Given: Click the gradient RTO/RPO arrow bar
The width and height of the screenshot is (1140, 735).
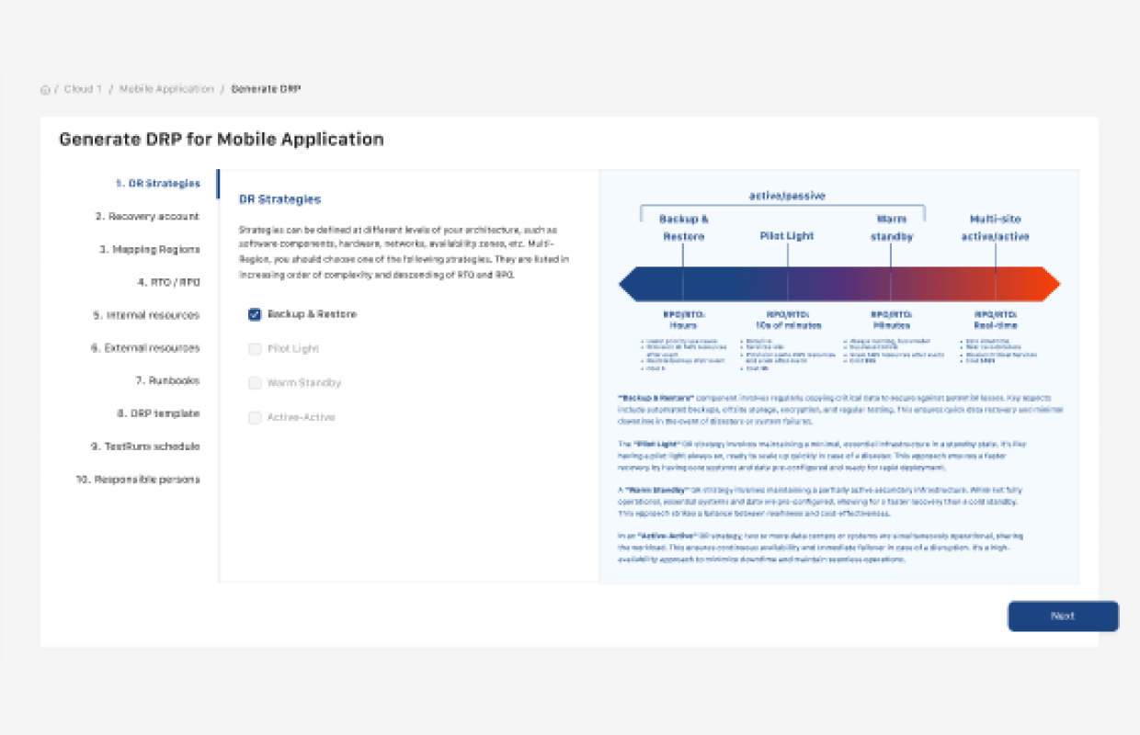Looking at the screenshot, I should (x=839, y=285).
